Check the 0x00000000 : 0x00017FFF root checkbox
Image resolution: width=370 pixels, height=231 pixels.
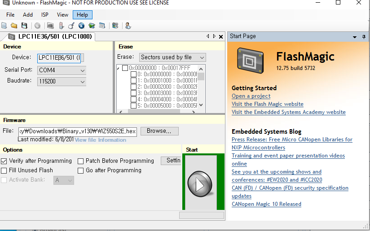[x=125, y=68]
